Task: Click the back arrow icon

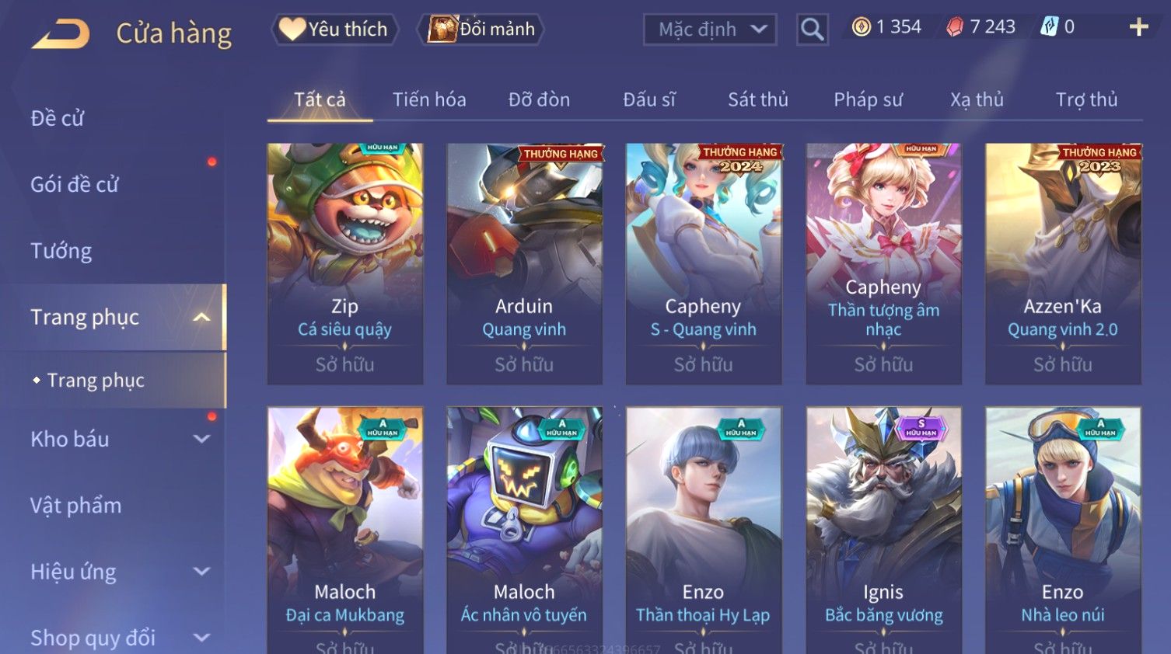Action: point(61,34)
